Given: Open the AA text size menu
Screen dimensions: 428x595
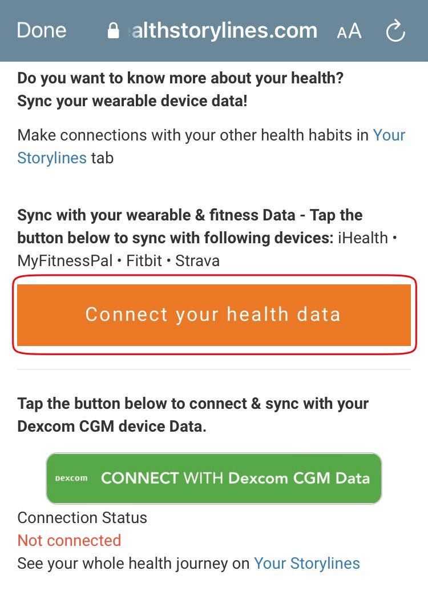Looking at the screenshot, I should point(349,31).
